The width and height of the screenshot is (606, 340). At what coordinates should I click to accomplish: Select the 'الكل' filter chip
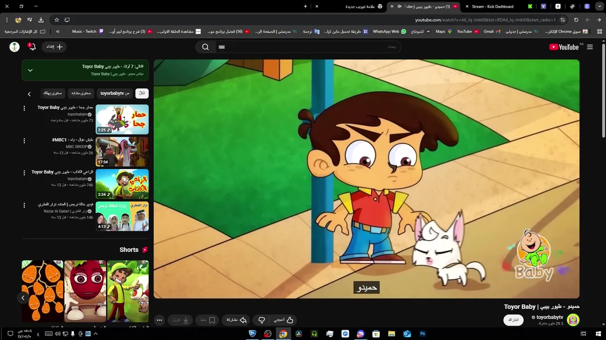142,93
